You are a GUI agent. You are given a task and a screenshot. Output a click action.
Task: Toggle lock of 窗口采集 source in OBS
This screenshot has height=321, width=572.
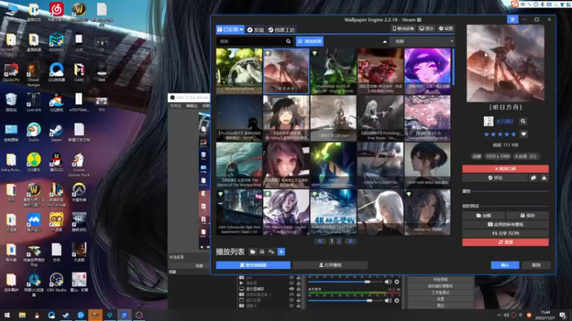[x=298, y=300]
